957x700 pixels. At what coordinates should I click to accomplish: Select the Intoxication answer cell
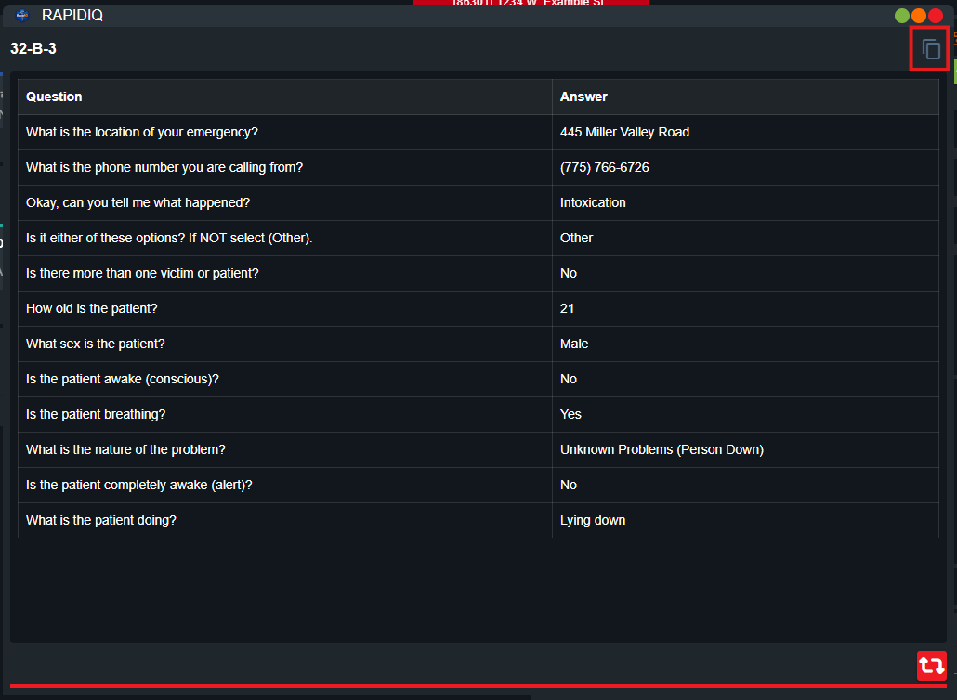[593, 202]
